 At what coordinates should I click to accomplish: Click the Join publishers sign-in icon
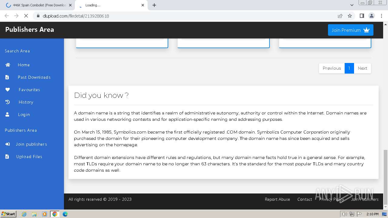click(8, 144)
